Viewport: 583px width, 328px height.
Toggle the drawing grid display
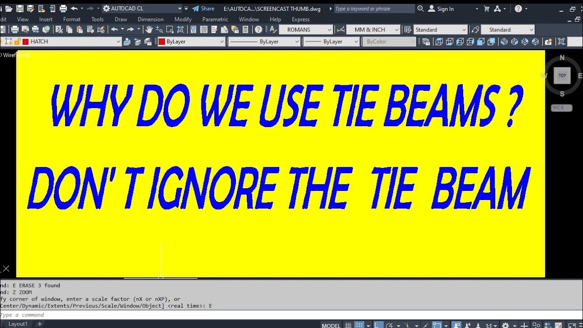coord(348,325)
